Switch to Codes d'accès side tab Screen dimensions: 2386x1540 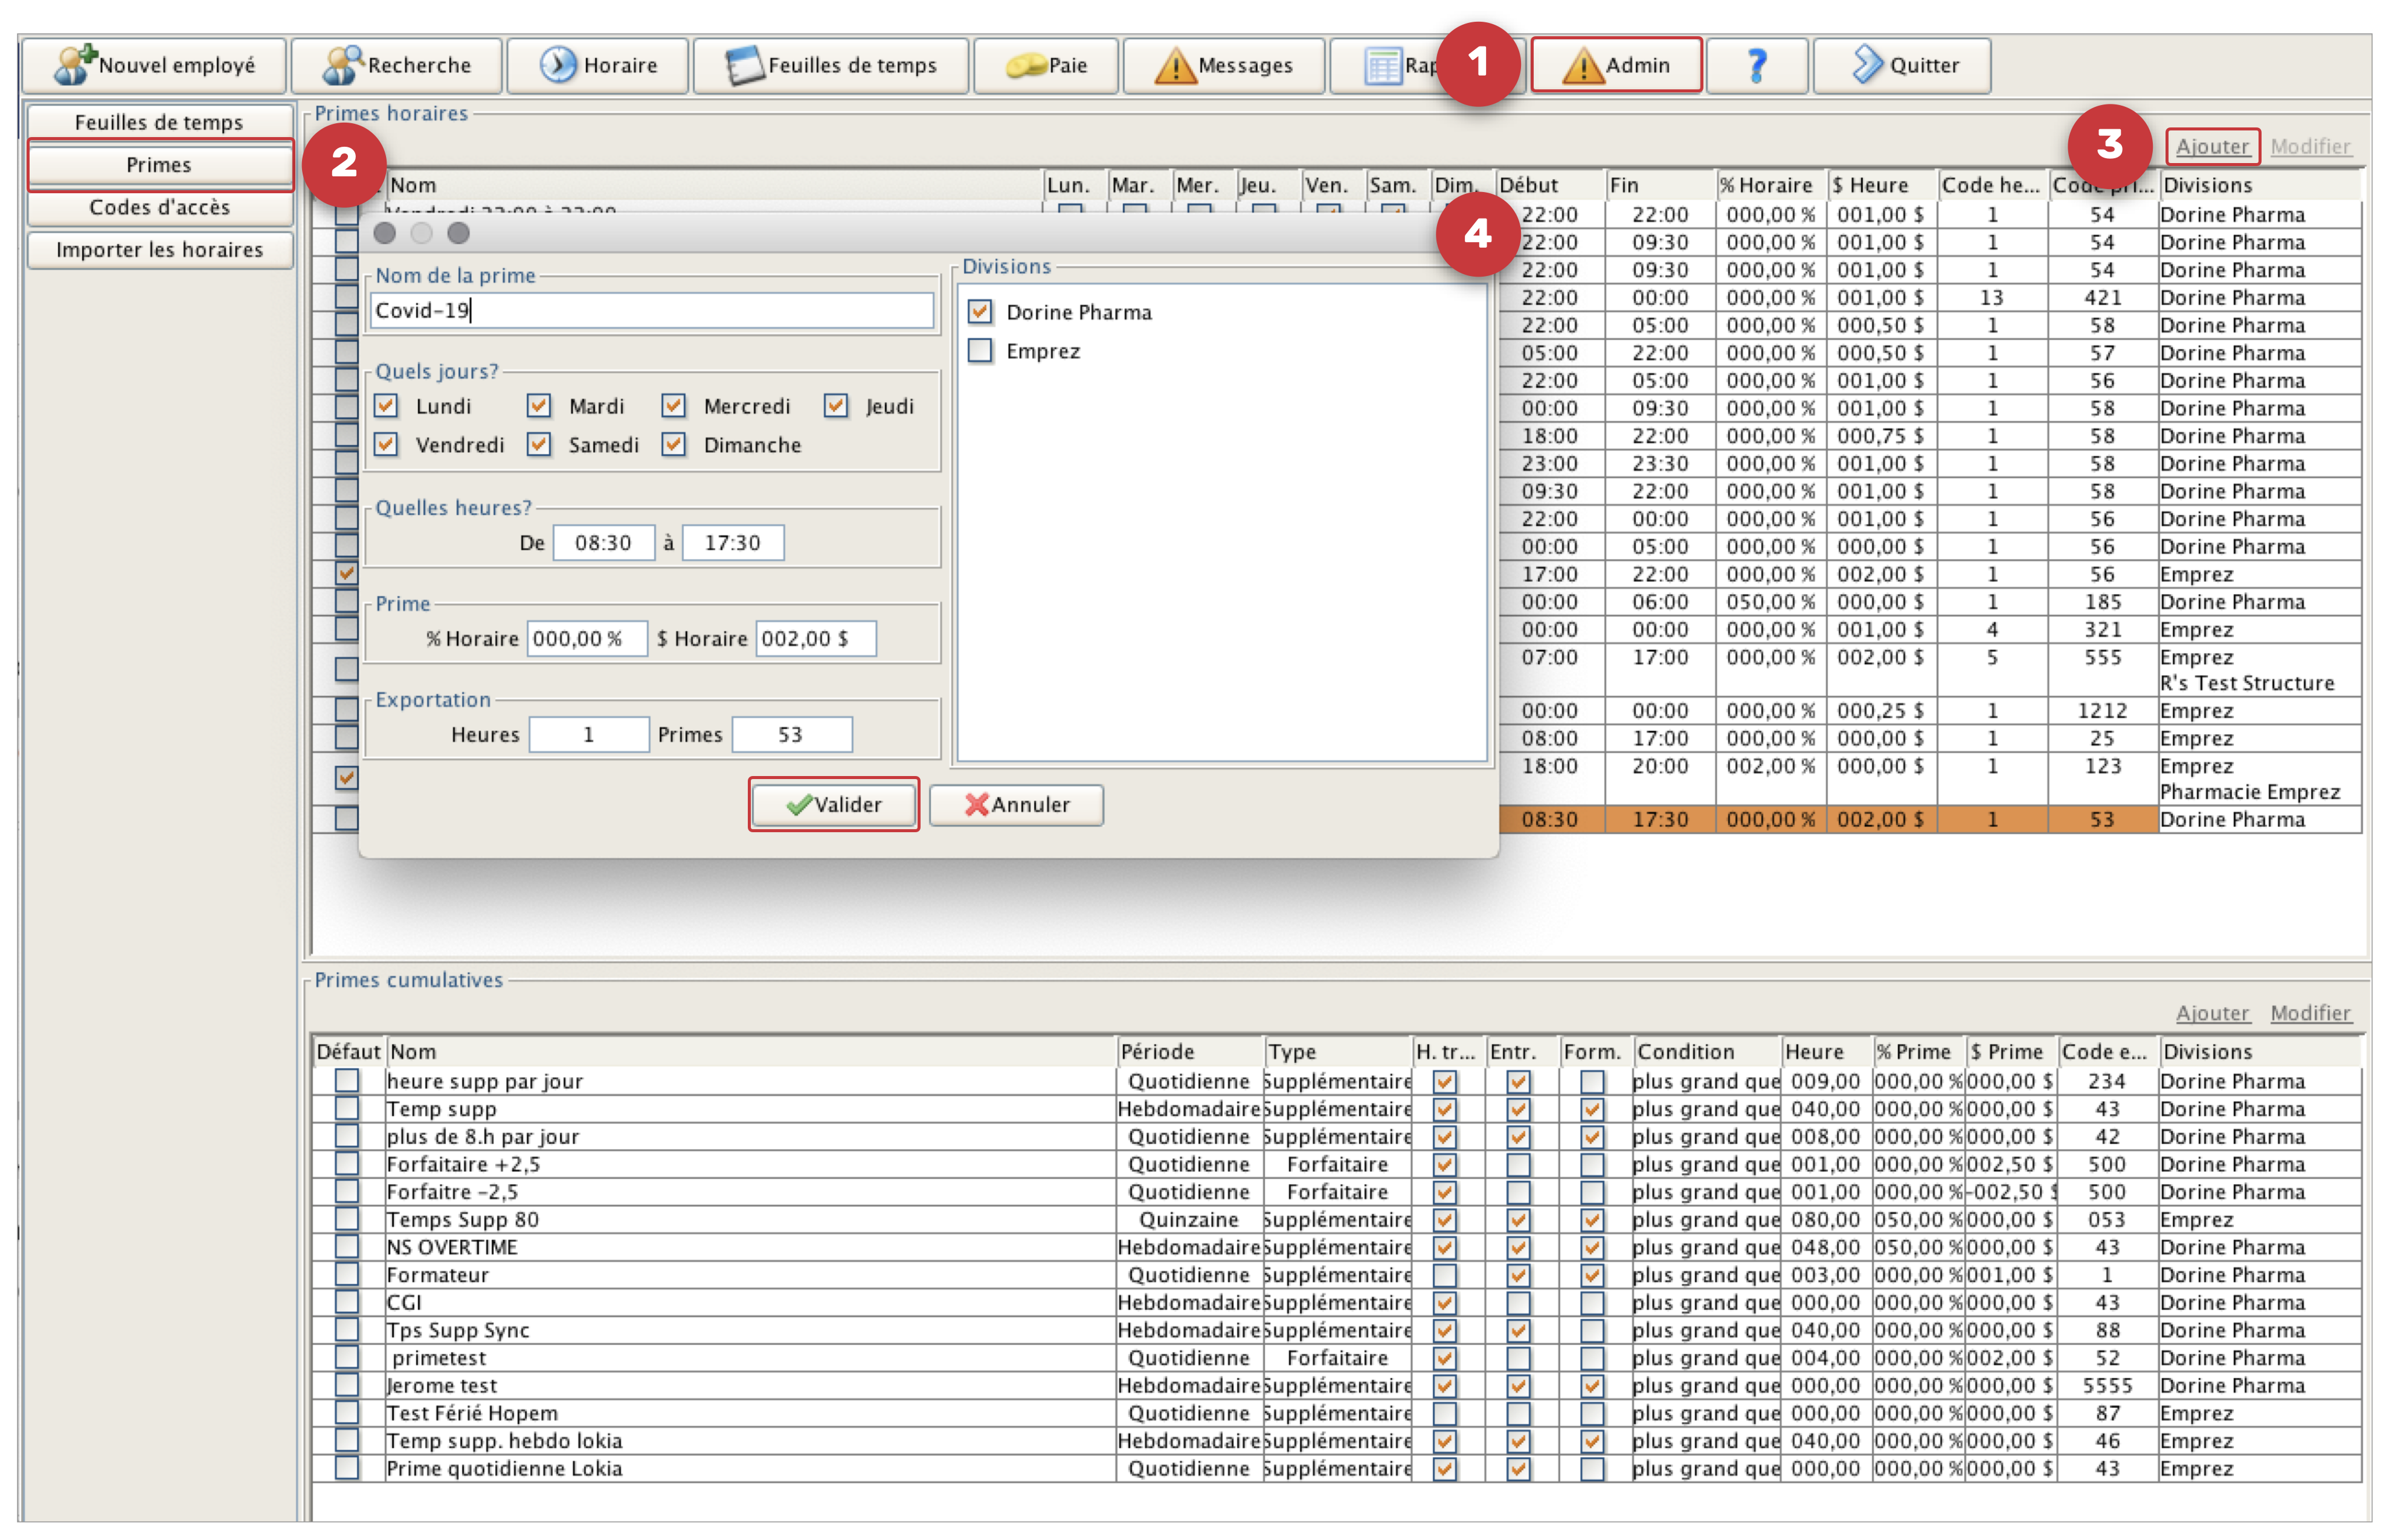[x=159, y=207]
